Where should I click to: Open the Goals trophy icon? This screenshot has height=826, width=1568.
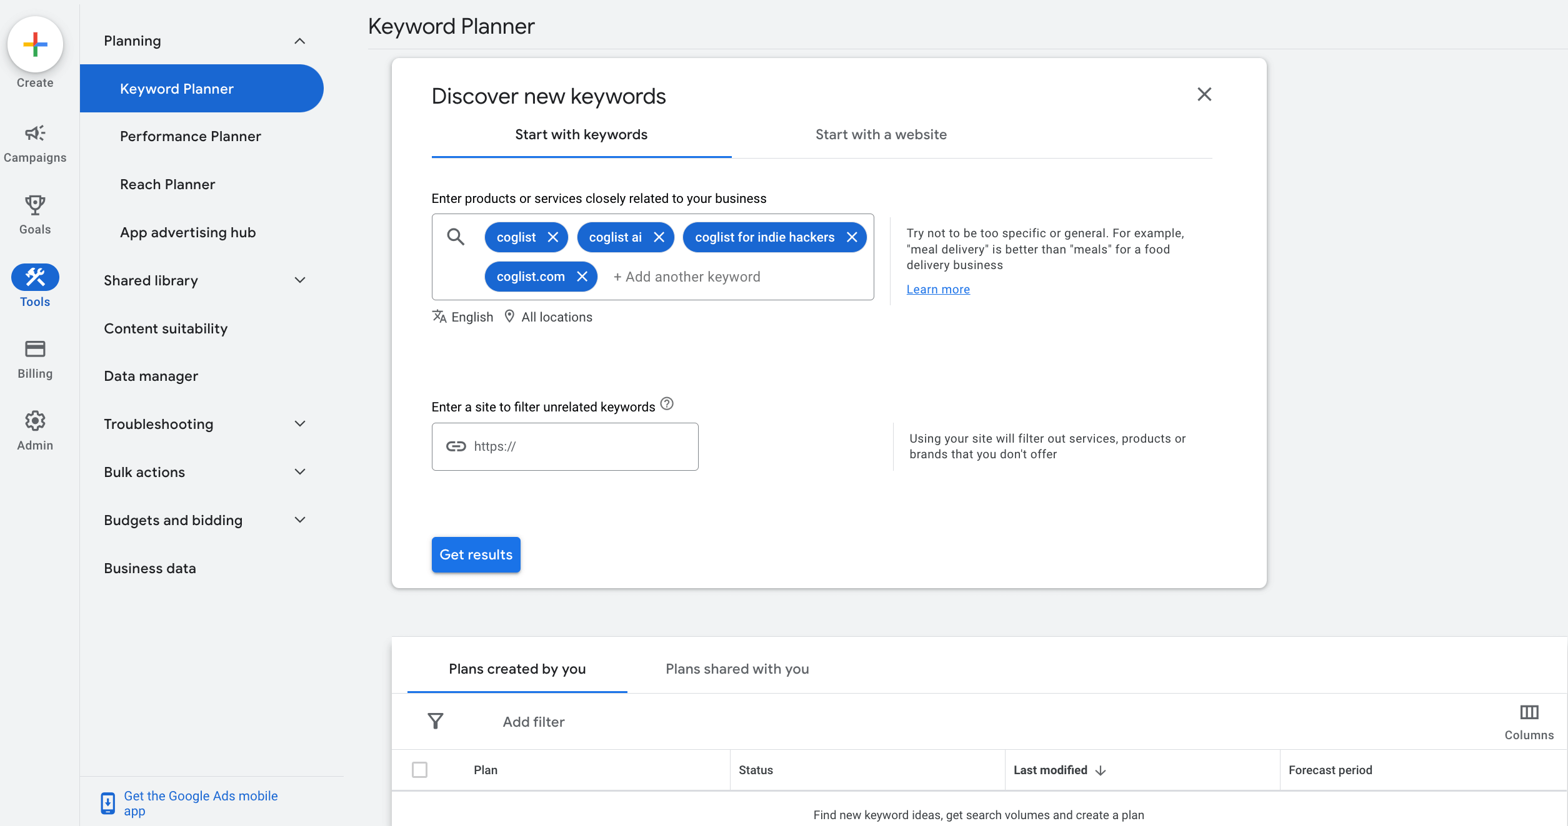(x=35, y=205)
